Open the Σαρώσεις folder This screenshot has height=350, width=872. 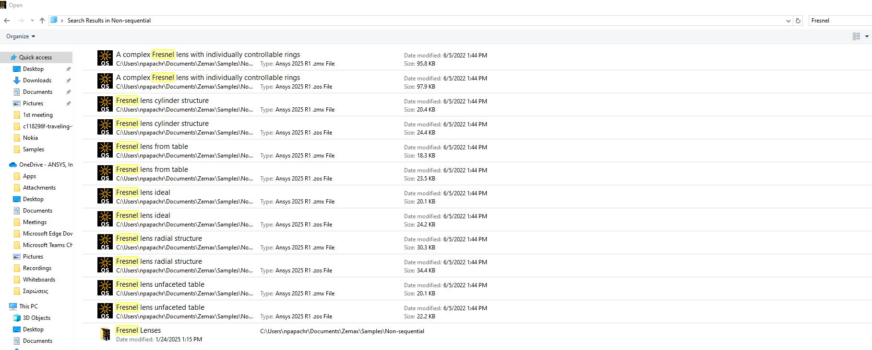tap(36, 291)
